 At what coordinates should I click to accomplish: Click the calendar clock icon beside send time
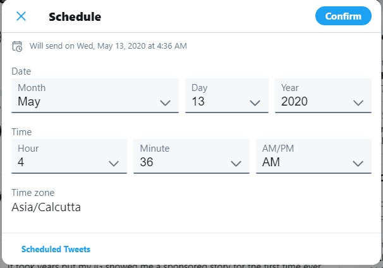click(x=18, y=46)
